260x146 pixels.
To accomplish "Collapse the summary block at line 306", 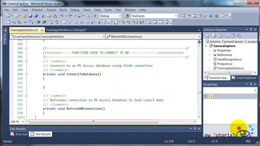I will [26, 61].
